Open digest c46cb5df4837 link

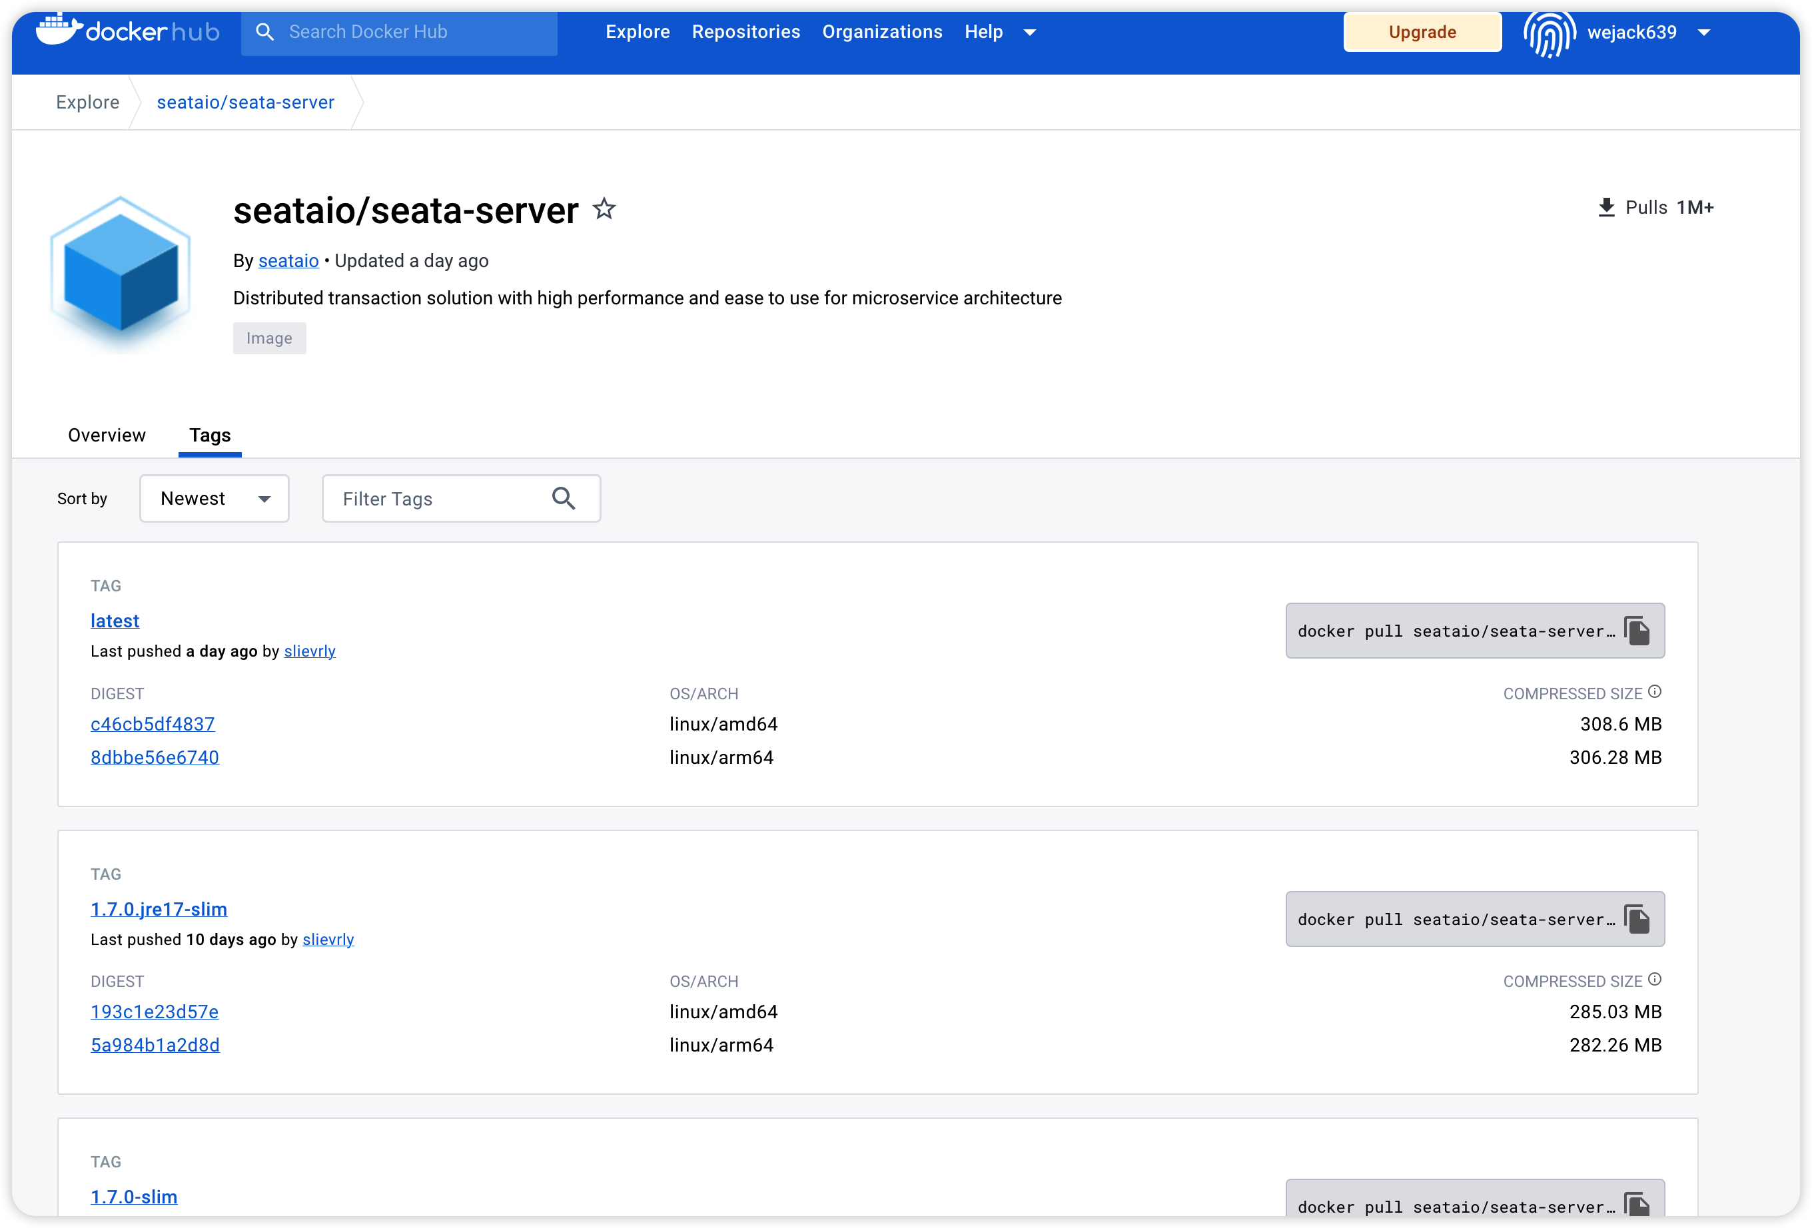(153, 724)
